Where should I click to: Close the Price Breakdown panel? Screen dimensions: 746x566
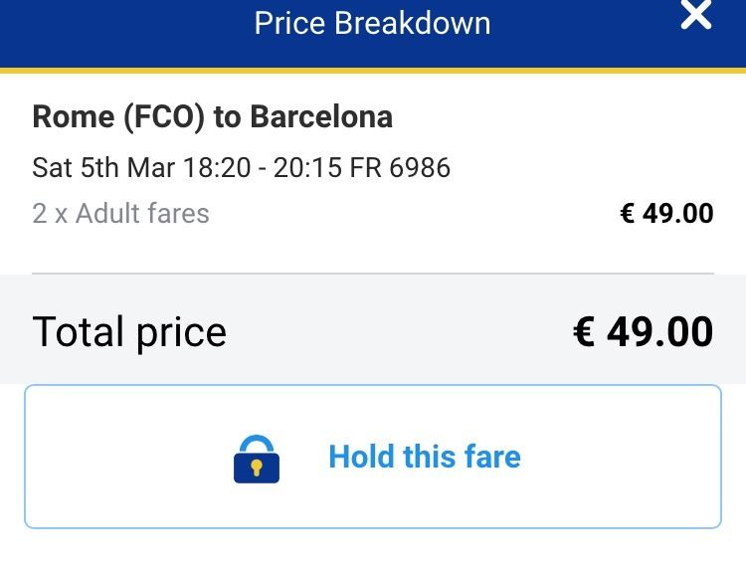pyautogui.click(x=696, y=14)
